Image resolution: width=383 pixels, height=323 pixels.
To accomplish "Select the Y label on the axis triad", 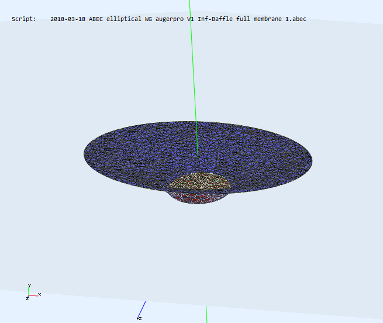I will tap(29, 287).
